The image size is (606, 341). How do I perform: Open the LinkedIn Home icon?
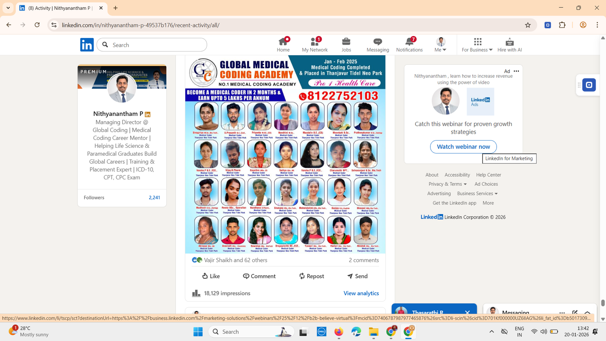(283, 42)
